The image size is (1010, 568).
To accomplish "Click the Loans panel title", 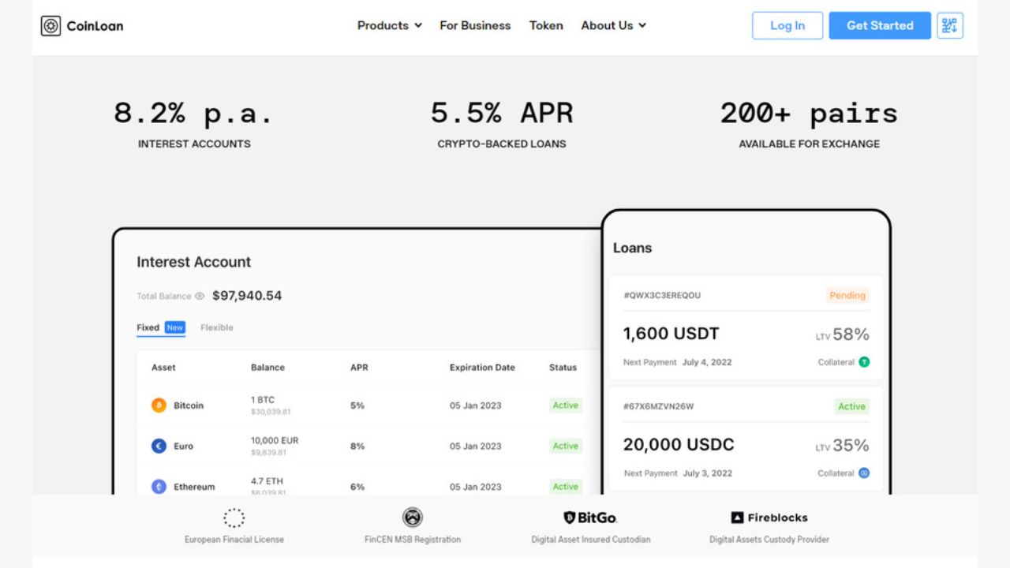I will pos(632,248).
